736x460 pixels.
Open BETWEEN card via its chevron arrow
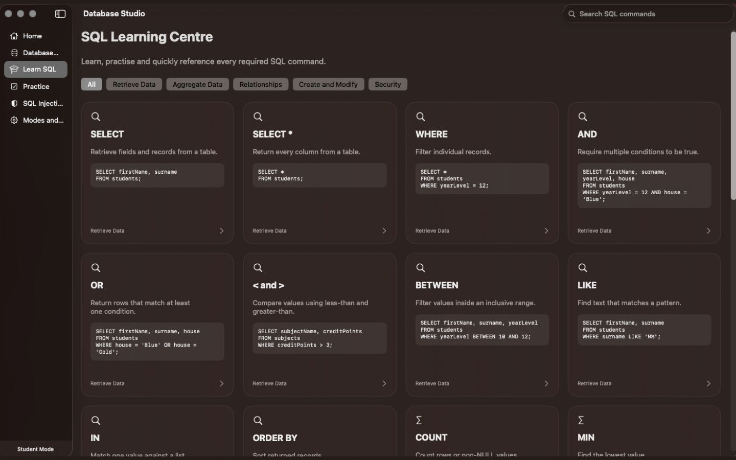[546, 383]
